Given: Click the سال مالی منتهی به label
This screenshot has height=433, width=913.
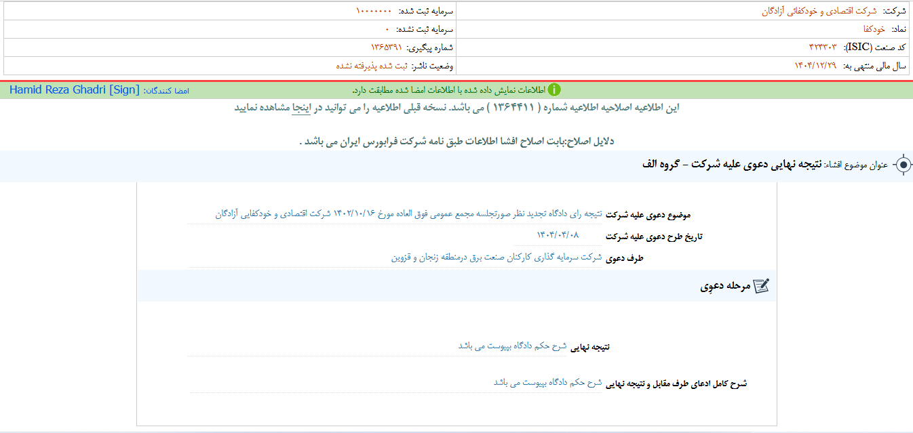Looking at the screenshot, I should click(x=874, y=66).
